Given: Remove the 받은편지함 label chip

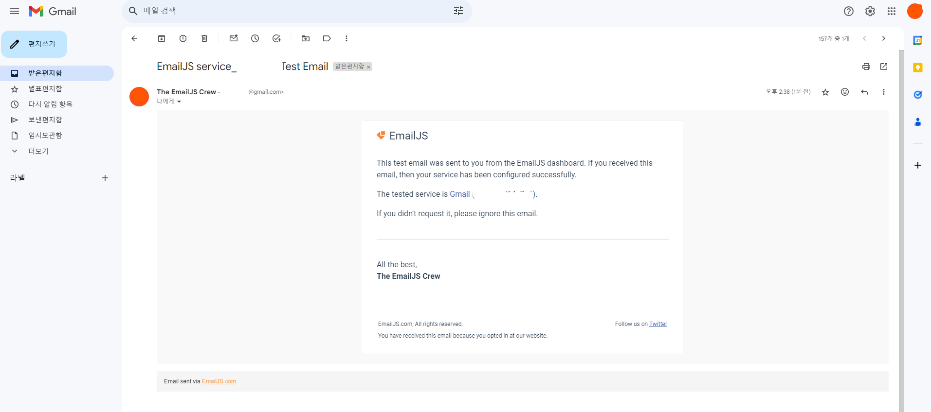Looking at the screenshot, I should coord(368,67).
